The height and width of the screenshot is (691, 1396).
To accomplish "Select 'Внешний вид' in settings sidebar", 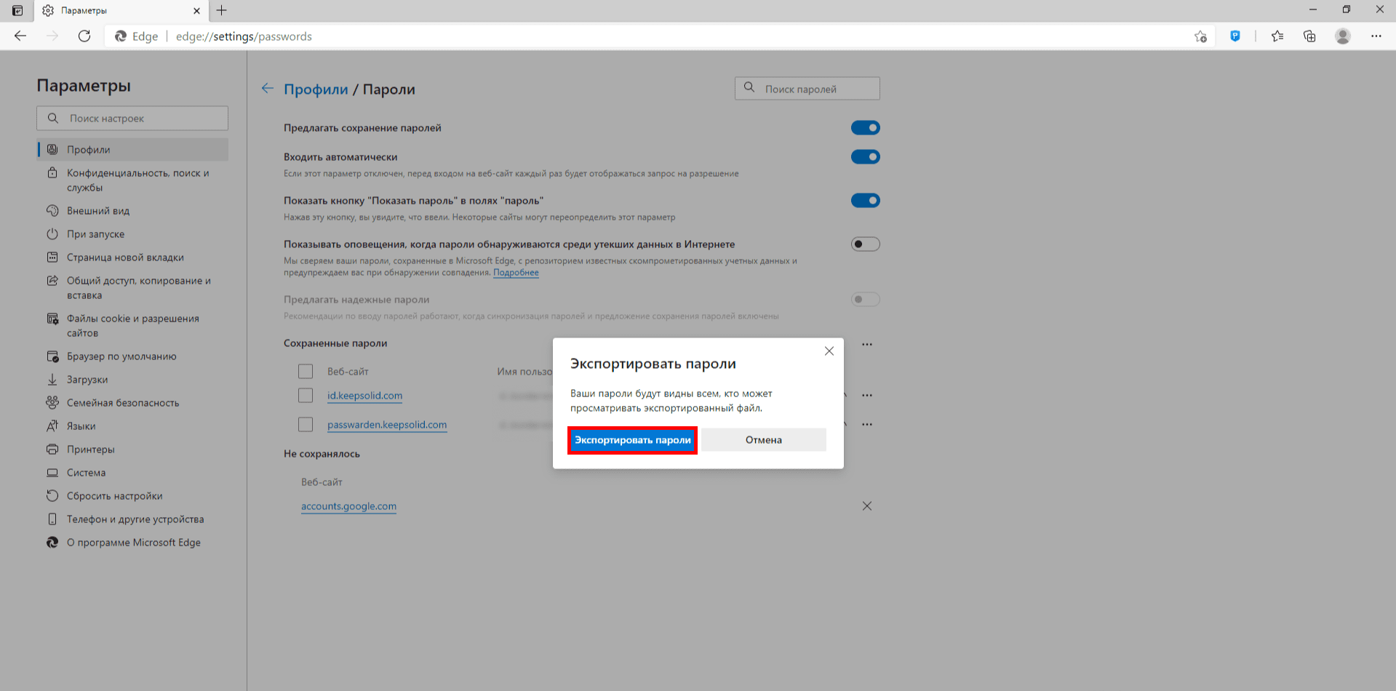I will (98, 211).
